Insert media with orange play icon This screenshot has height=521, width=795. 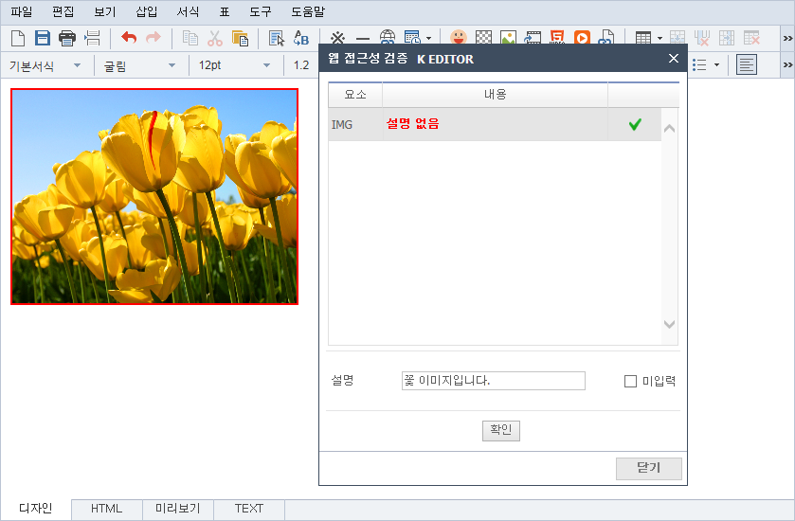pos(582,37)
